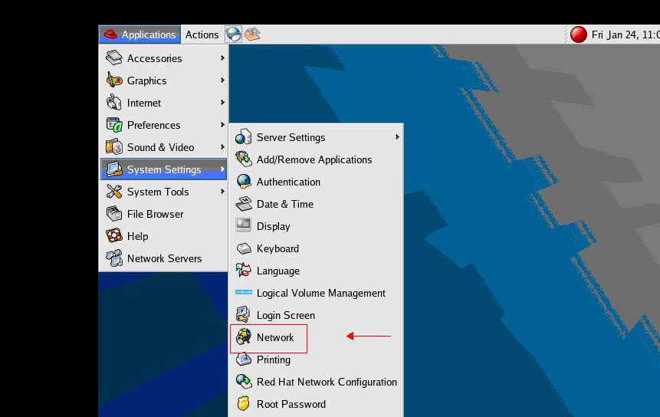660x417 pixels.
Task: Open Login Screen settings
Action: 316,315
